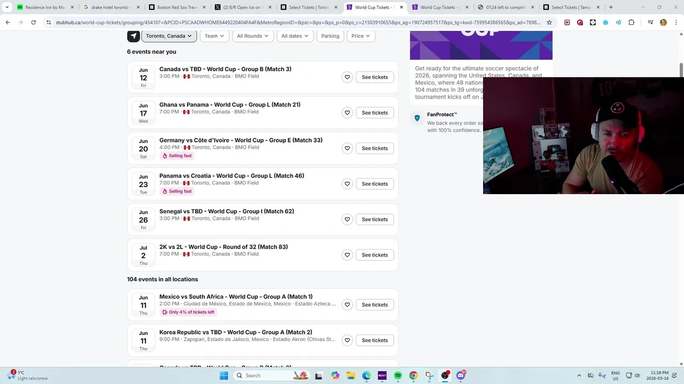Toggle the Parking filter button
This screenshot has height=384, width=684.
[x=330, y=36]
